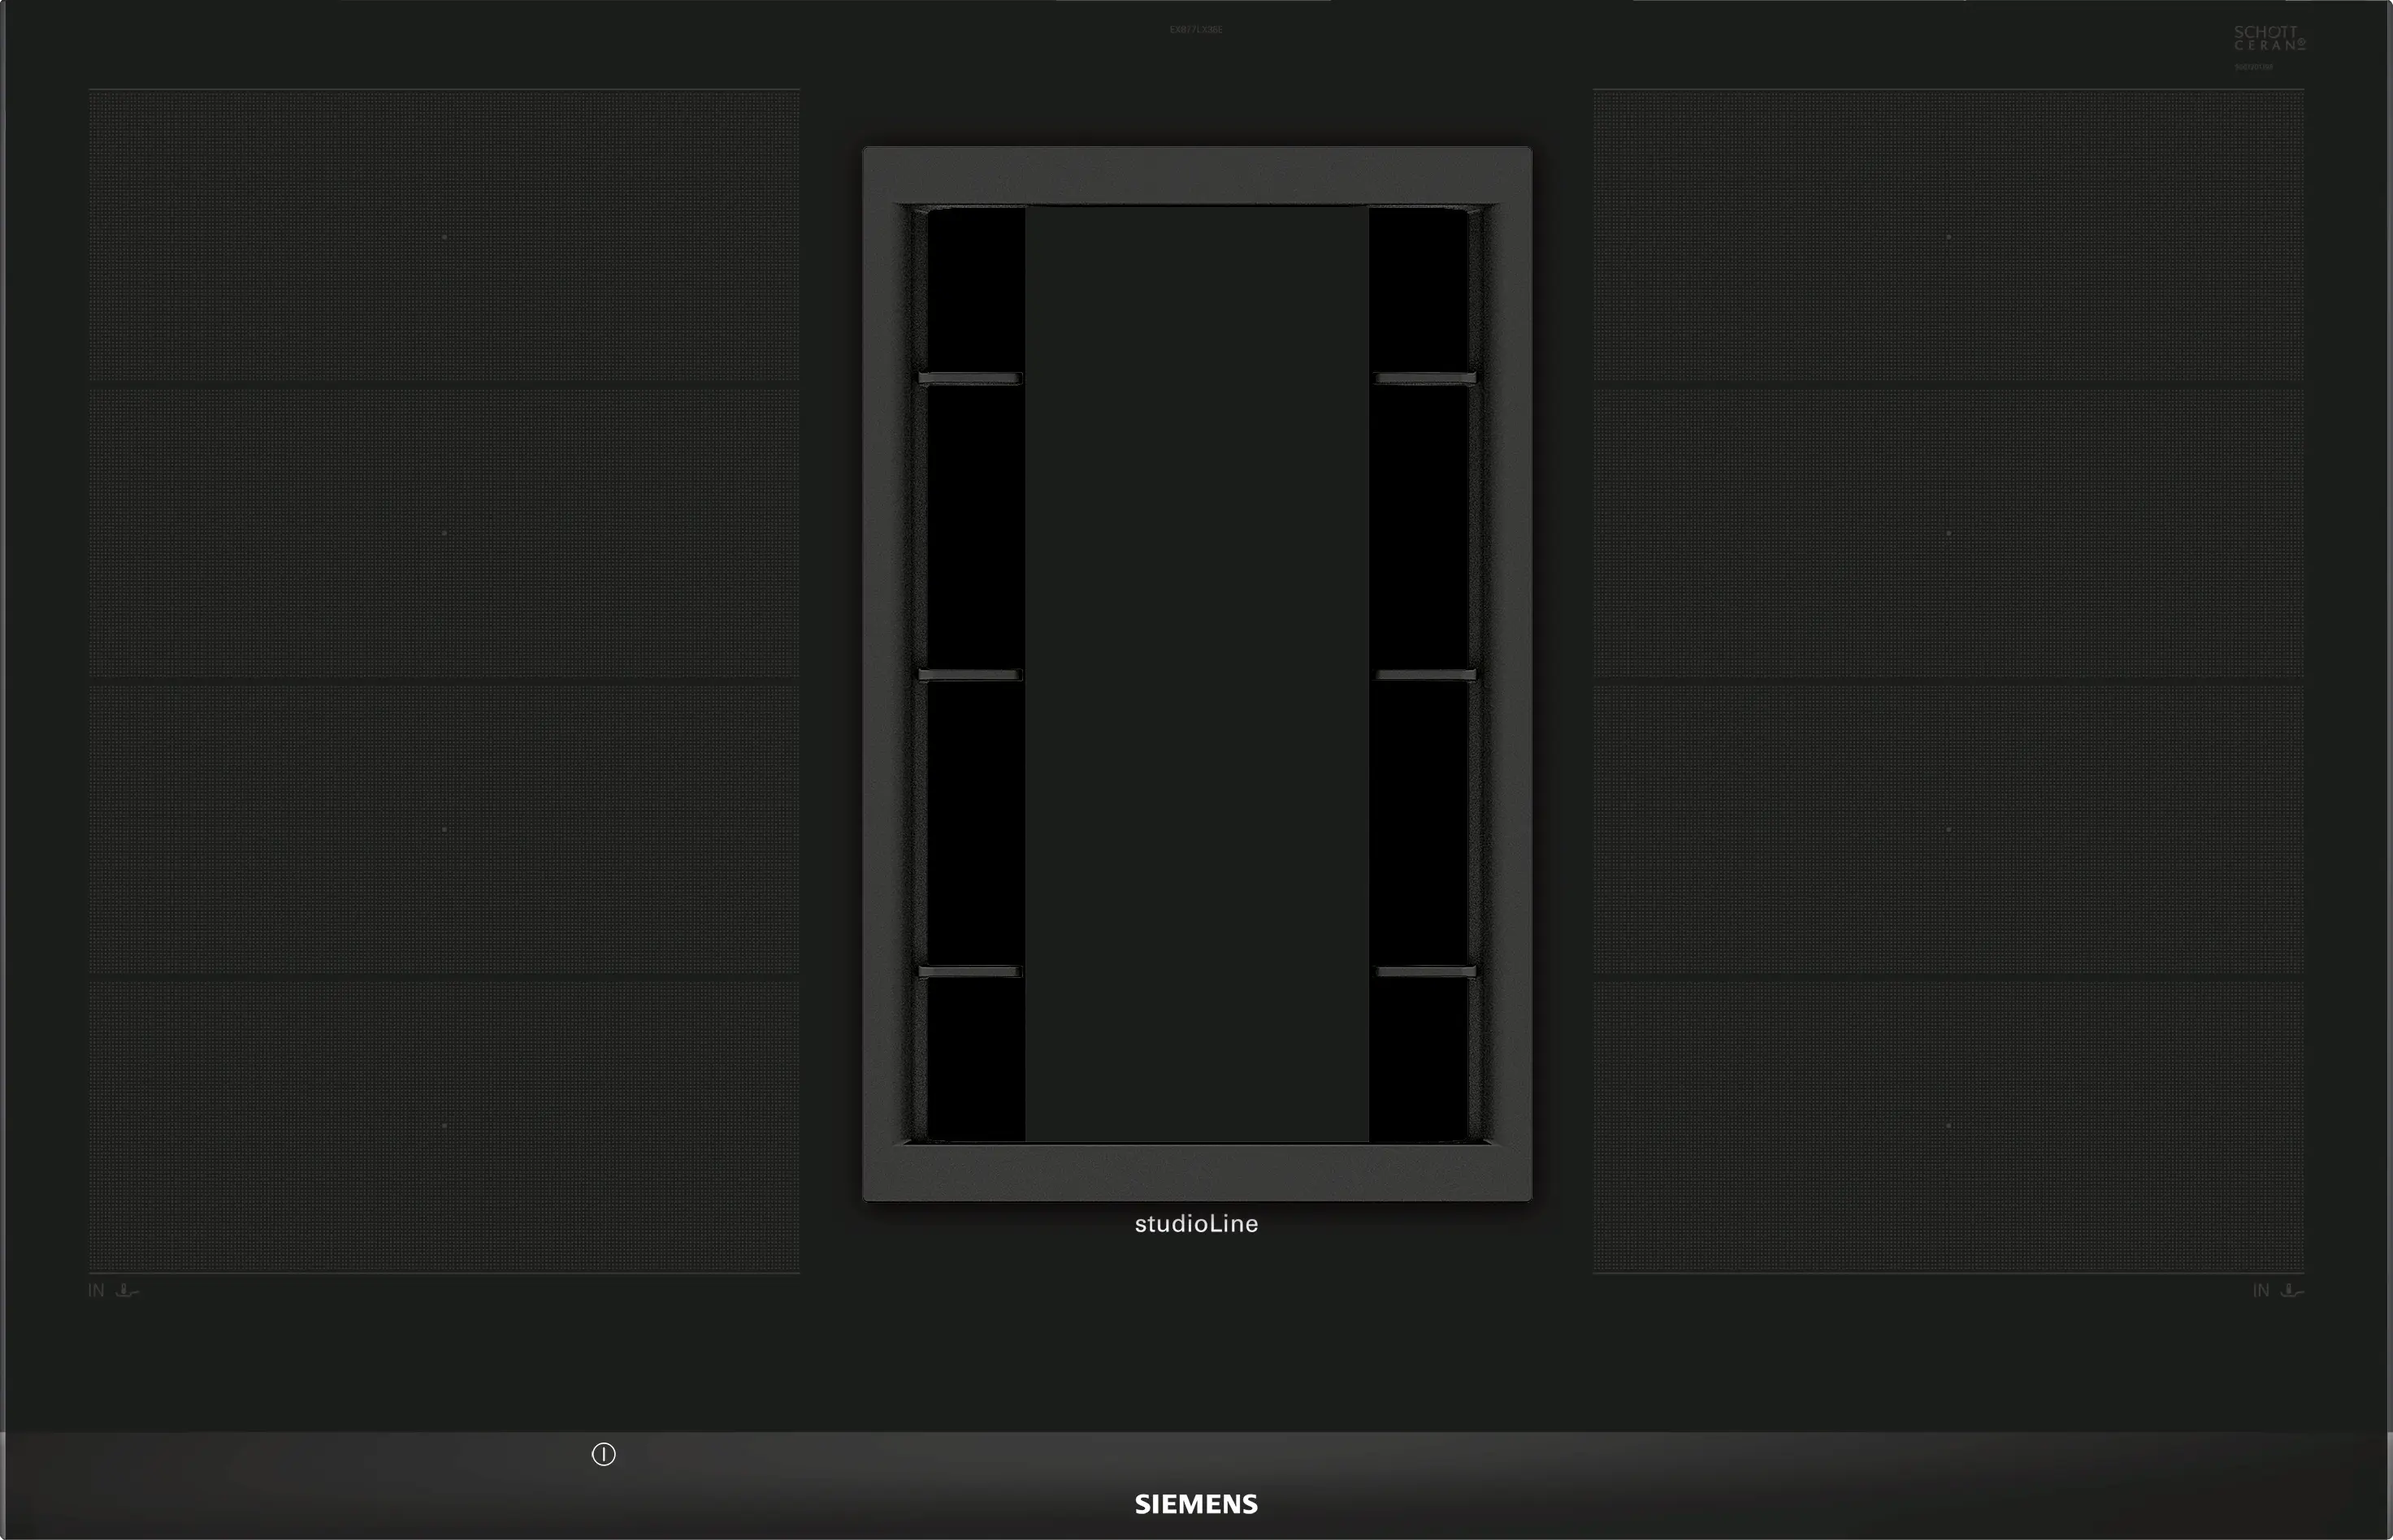Click the studioLine label below the vent

pyautogui.click(x=1195, y=1224)
